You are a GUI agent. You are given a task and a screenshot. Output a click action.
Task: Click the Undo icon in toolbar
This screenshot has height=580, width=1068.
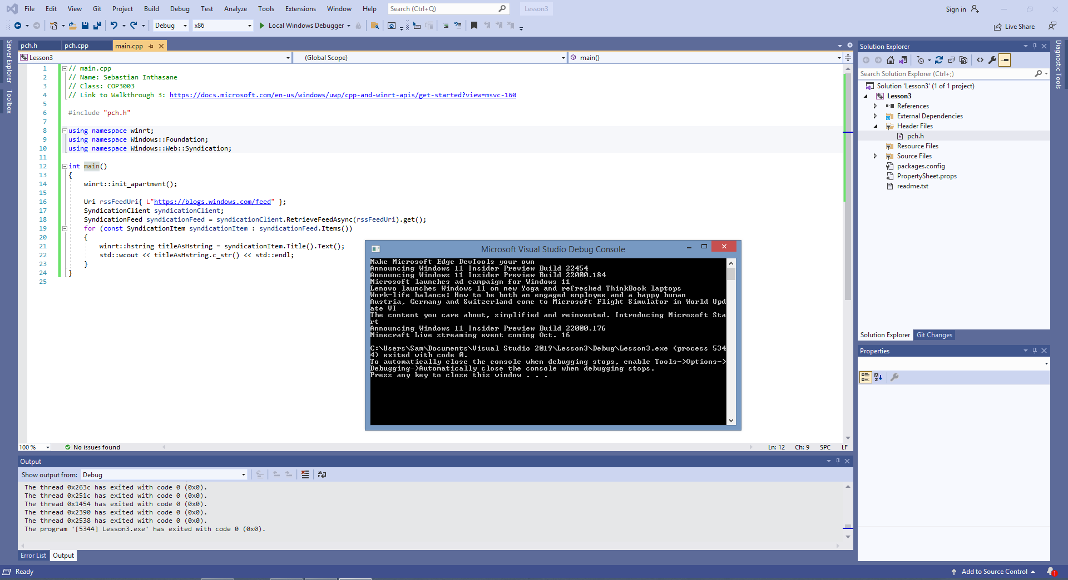click(114, 26)
